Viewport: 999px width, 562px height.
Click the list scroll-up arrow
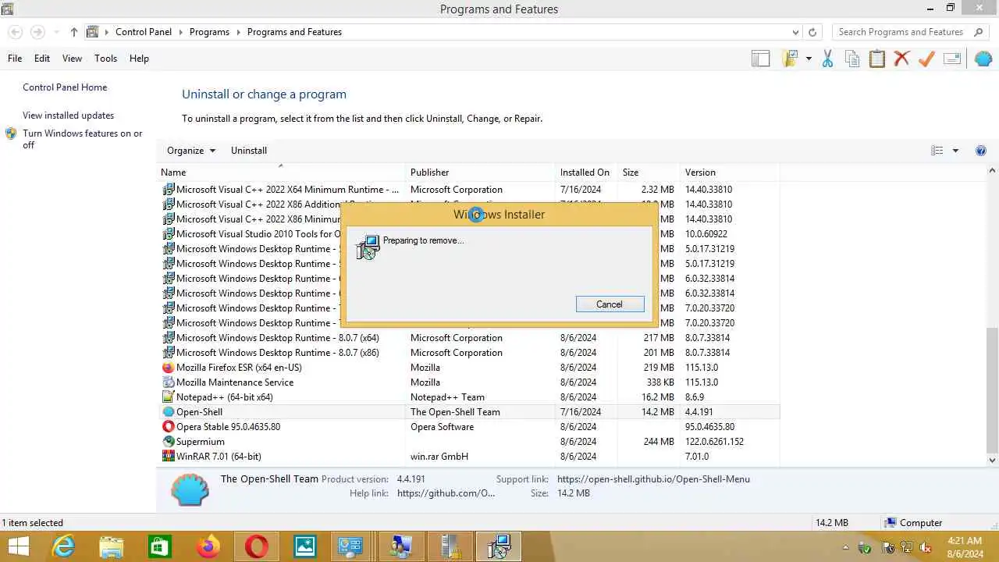pyautogui.click(x=993, y=171)
